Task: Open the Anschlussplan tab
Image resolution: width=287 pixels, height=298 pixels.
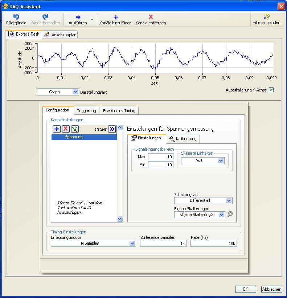Action: 60,34
